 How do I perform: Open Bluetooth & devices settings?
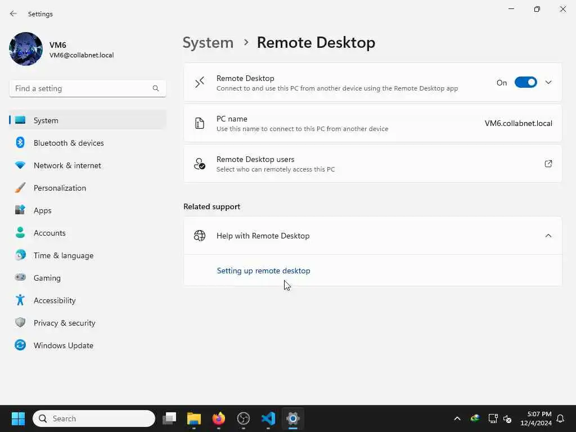pyautogui.click(x=87, y=143)
